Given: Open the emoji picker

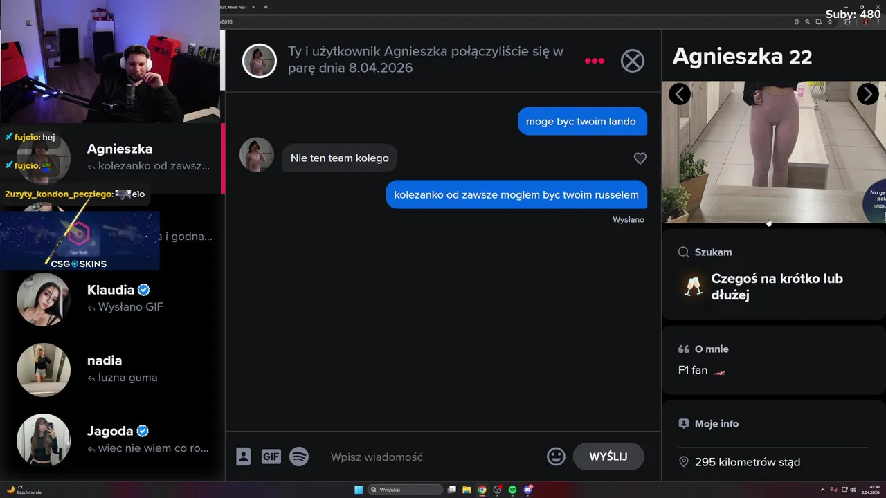Looking at the screenshot, I should tap(556, 456).
